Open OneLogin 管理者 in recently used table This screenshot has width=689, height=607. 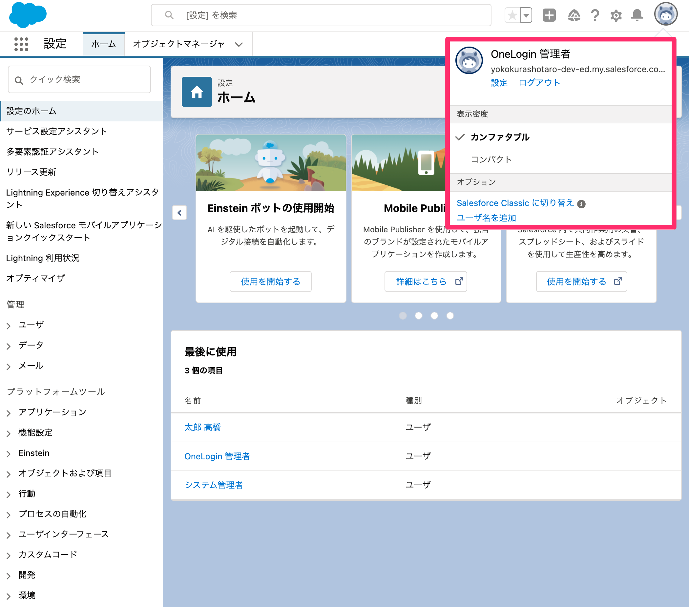pos(217,457)
